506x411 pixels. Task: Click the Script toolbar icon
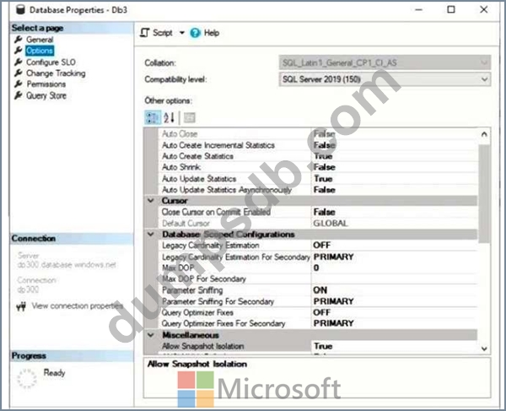click(145, 33)
